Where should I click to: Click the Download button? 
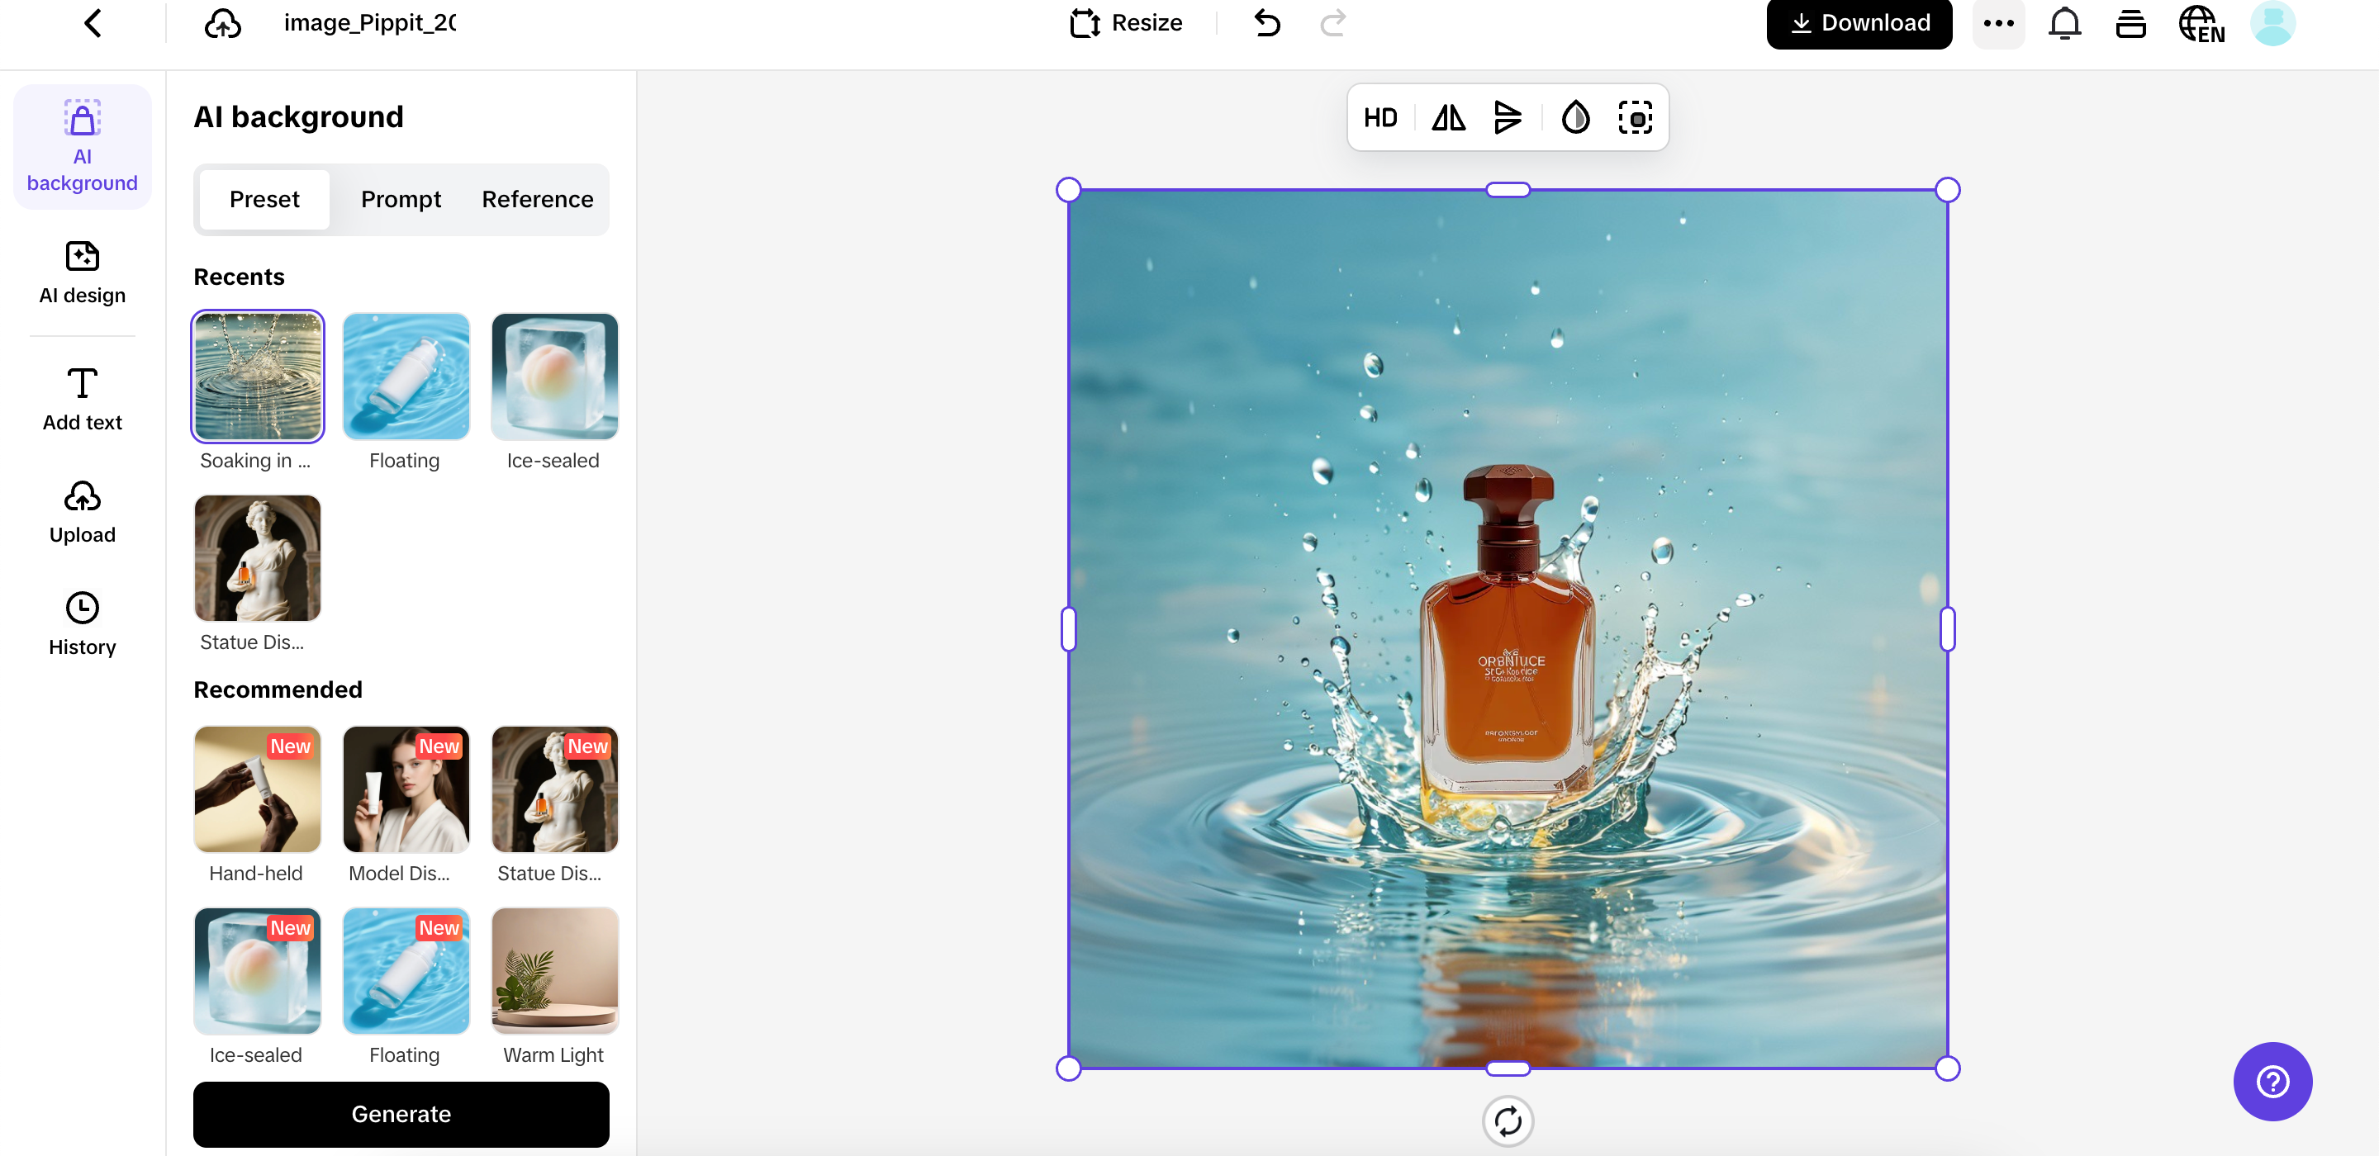point(1859,23)
